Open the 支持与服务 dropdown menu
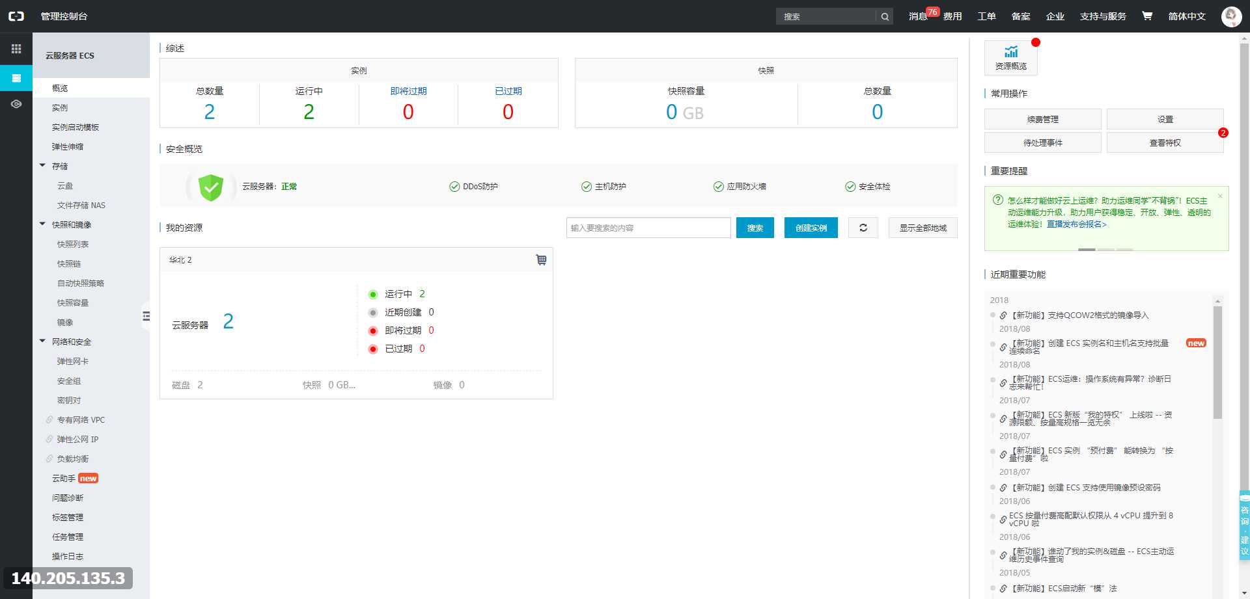Screen dimensions: 1250x599 1103,16
